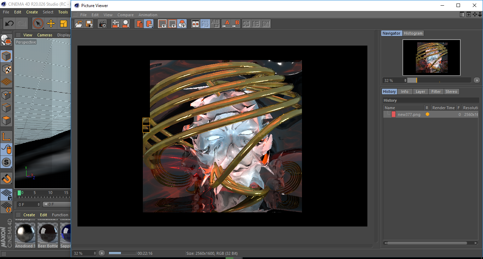Select the Live Selection arrow tool
Image resolution: width=483 pixels, height=259 pixels.
pyautogui.click(x=38, y=24)
